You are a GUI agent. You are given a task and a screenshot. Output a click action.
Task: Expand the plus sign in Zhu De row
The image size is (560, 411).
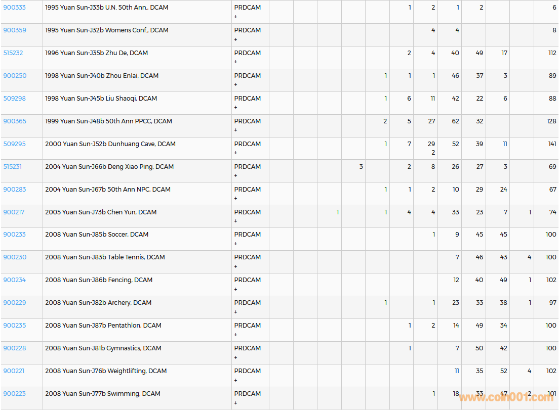(235, 62)
